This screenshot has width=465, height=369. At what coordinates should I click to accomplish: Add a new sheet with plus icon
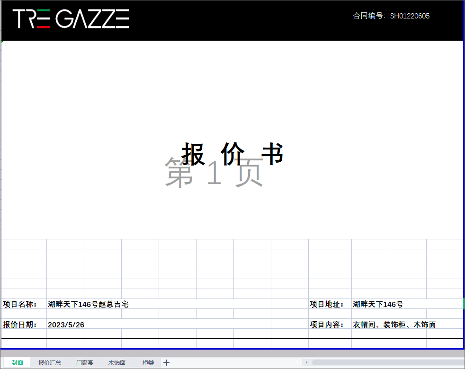click(166, 362)
